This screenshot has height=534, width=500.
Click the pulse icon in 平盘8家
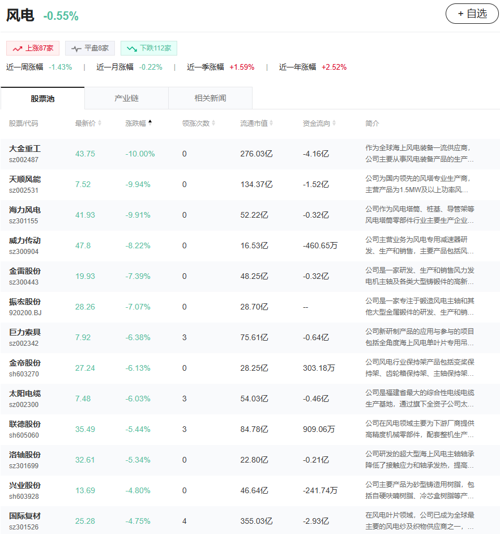point(76,49)
